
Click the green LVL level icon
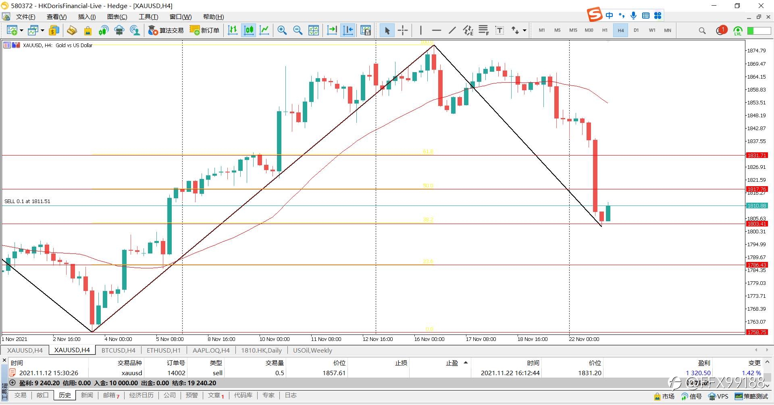click(738, 31)
